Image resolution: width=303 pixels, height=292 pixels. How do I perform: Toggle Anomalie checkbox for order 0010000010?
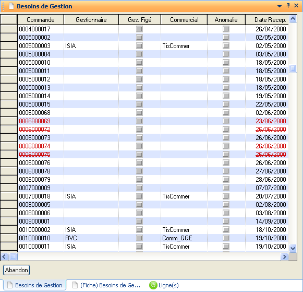pyautogui.click(x=226, y=238)
